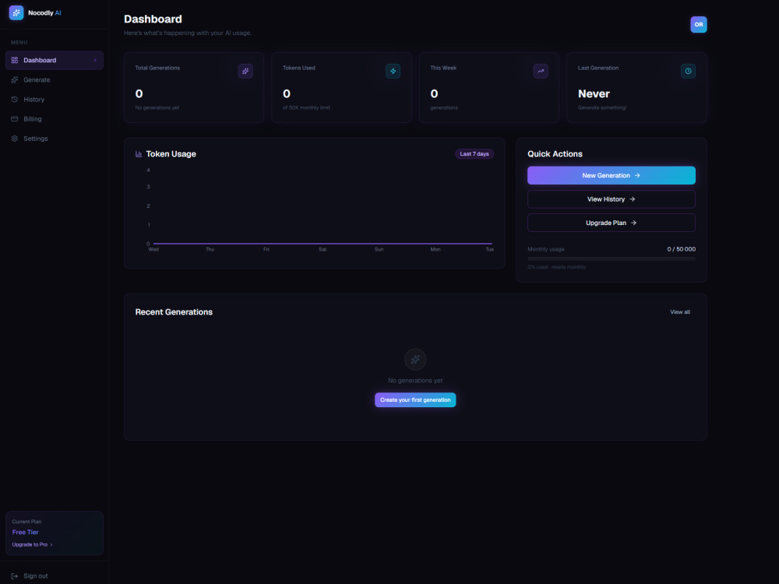Click the Monthly usage progress bar

coord(611,259)
